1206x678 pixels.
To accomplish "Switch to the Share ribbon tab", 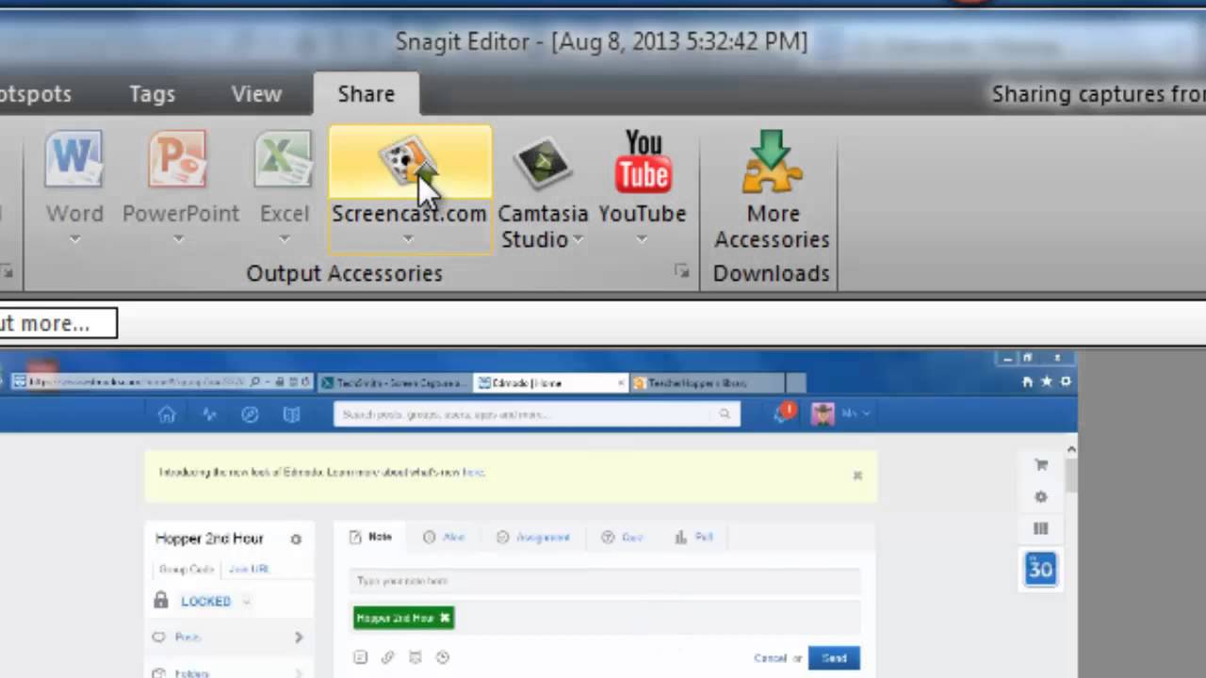I will pyautogui.click(x=367, y=94).
